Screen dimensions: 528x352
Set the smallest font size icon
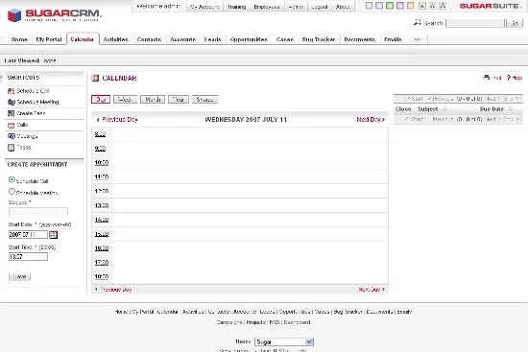[x=422, y=6]
